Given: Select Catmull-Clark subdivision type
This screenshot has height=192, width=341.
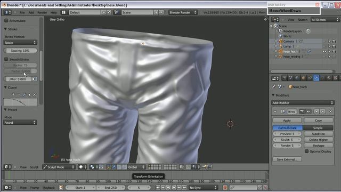Looking at the screenshot, I should pos(288,128).
